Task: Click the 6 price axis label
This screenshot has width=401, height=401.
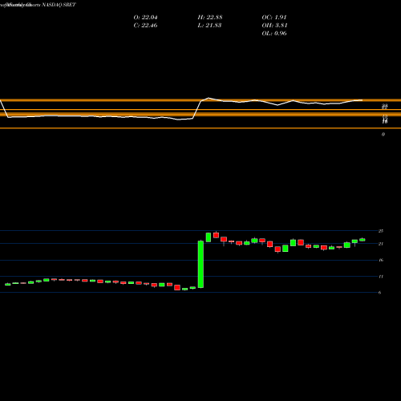Action: (379, 293)
